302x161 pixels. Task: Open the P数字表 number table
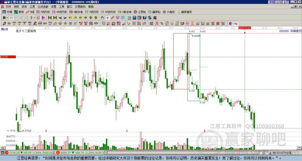click(76, 12)
